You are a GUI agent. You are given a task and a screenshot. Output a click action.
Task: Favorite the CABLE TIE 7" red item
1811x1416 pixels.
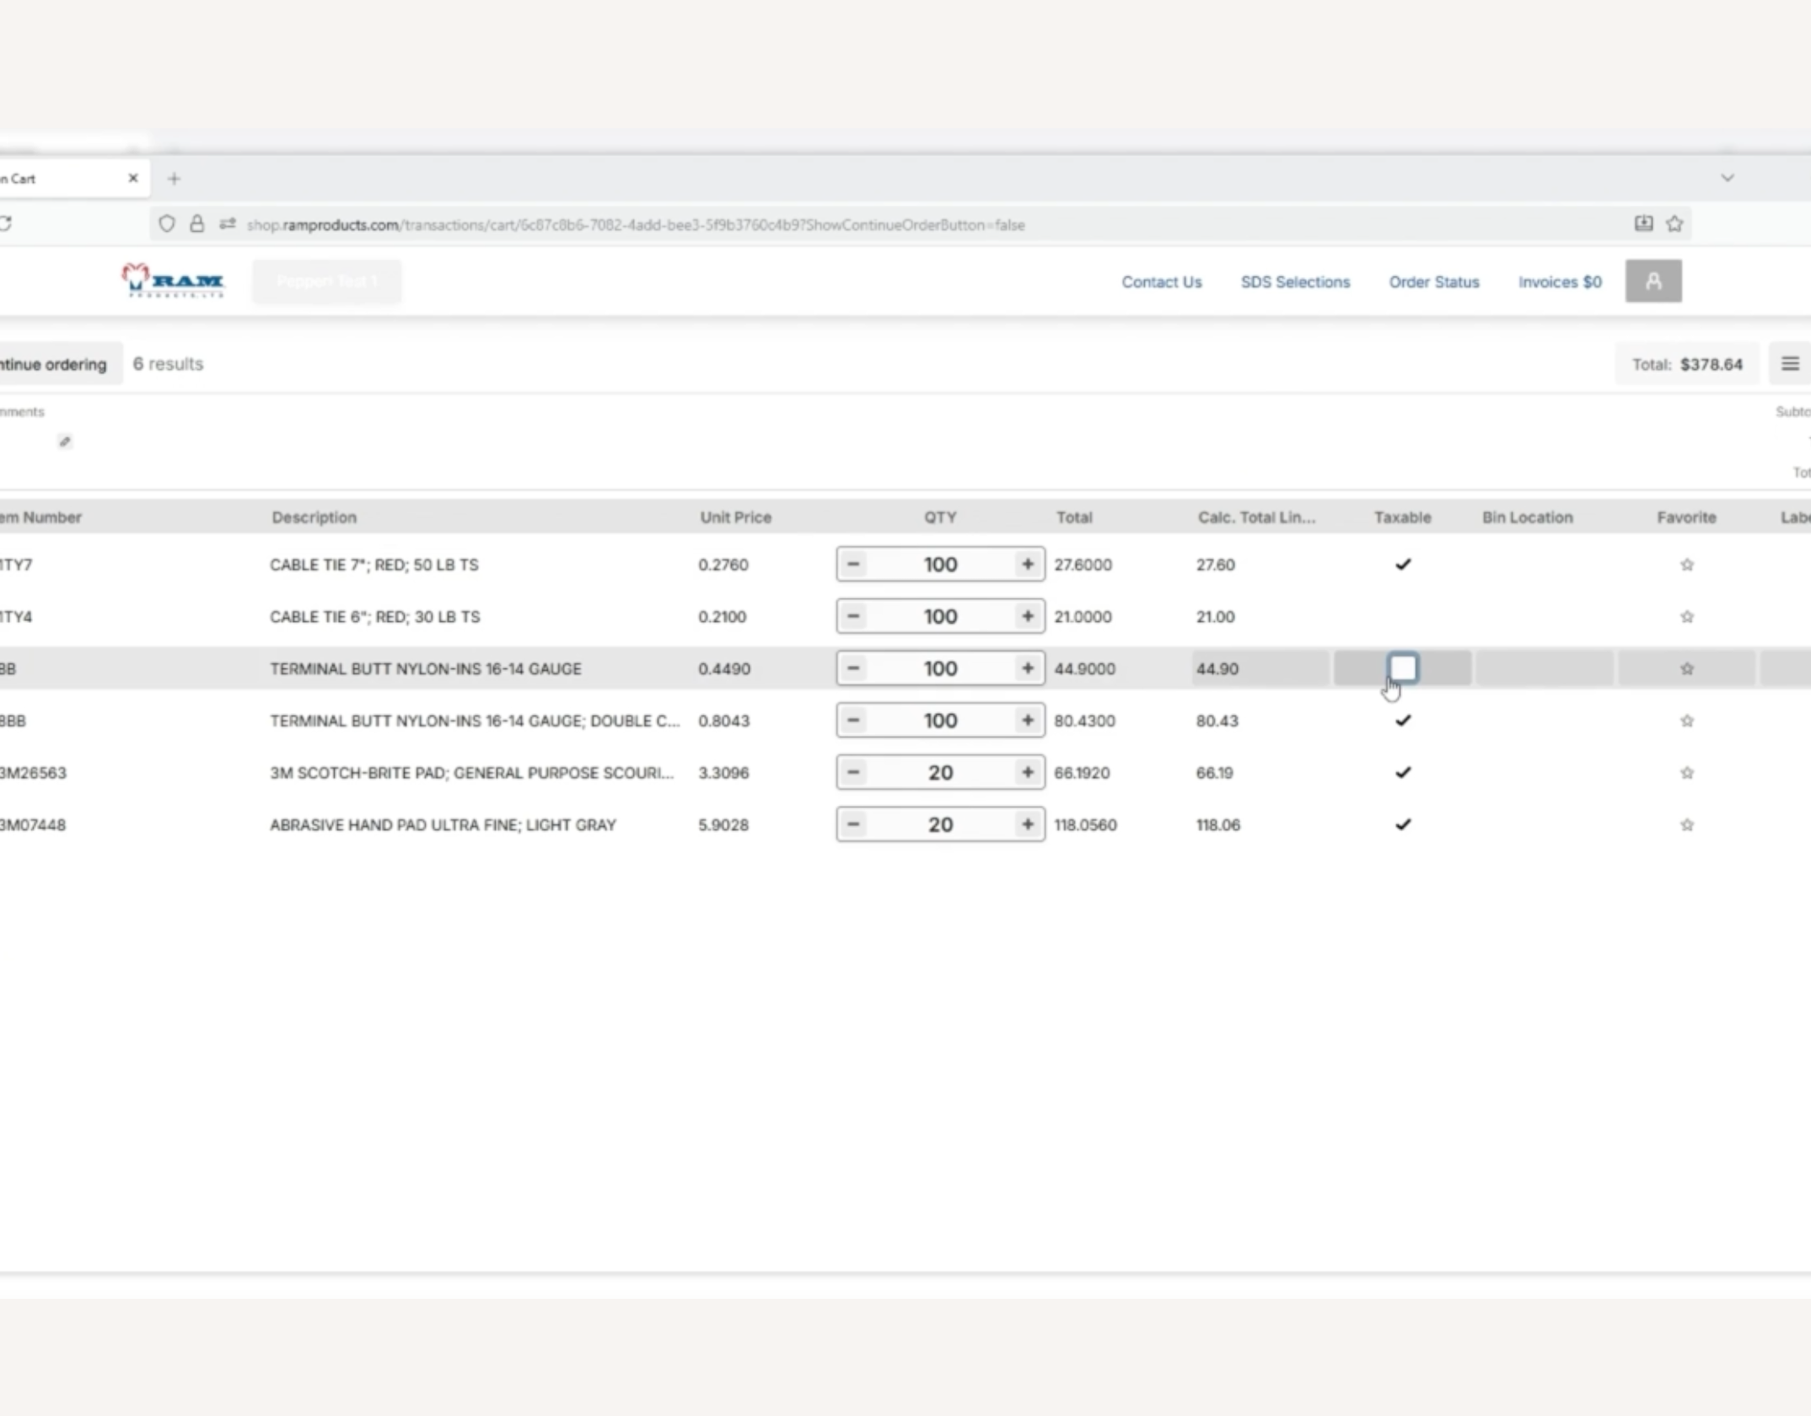[1686, 565]
